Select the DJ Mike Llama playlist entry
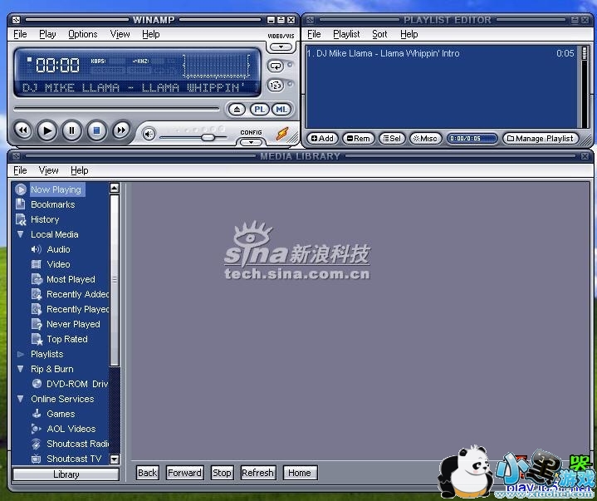597x501 pixels. pyautogui.click(x=440, y=53)
